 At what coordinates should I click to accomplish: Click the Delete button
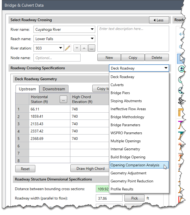pyautogui.click(x=157, y=57)
